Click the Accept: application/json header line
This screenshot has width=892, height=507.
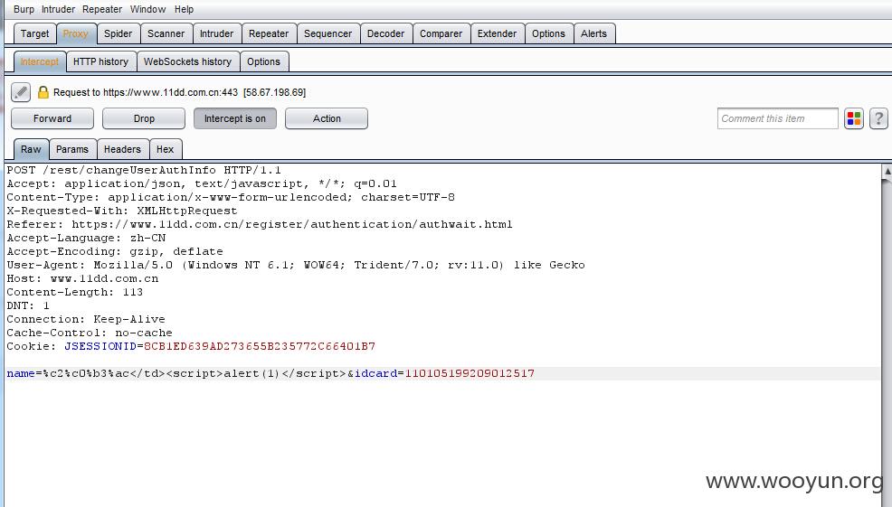coord(202,183)
